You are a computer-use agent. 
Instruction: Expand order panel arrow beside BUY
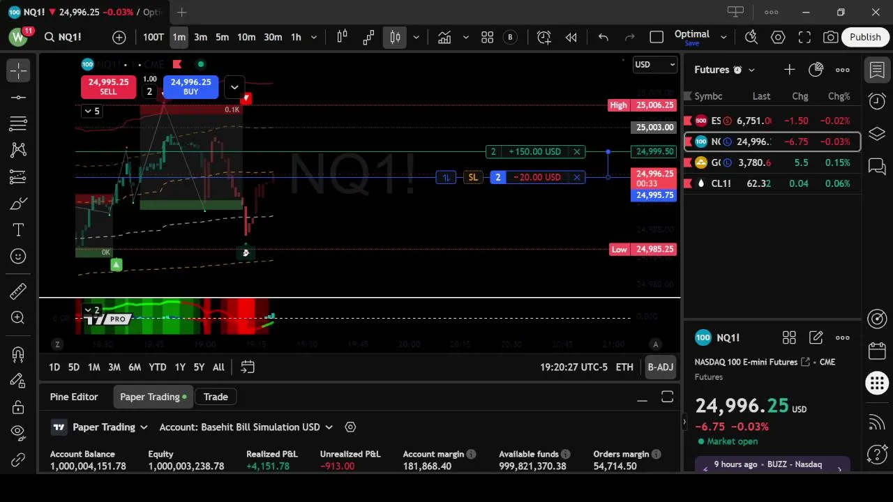click(x=234, y=87)
